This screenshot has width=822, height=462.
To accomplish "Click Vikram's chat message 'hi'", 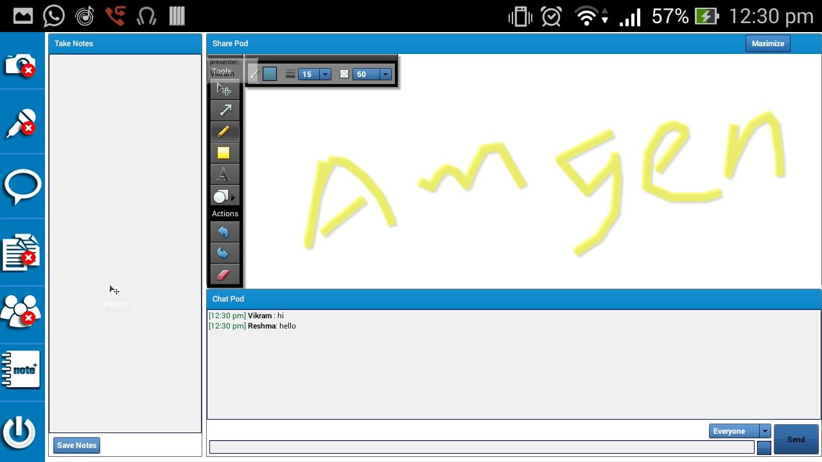I will coord(246,316).
